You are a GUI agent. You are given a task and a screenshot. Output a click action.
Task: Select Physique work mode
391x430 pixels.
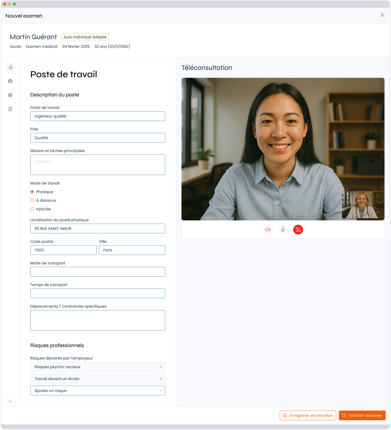(x=32, y=192)
